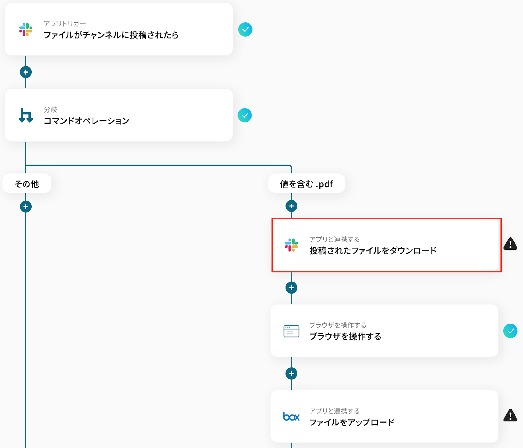Add a step below the app trigger
523x448 pixels.
(26, 72)
